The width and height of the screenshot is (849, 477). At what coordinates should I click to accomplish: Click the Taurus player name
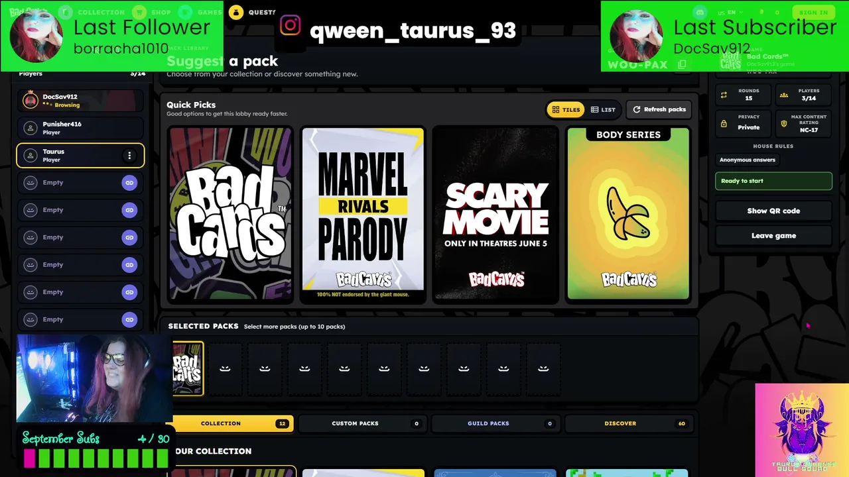(x=54, y=152)
